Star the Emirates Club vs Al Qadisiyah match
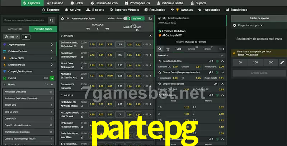Screen dimensions: 287x146 point(82,47)
